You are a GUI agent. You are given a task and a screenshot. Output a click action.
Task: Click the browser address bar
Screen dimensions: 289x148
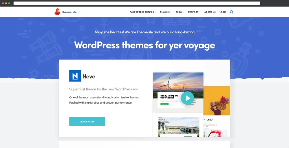point(137,3)
